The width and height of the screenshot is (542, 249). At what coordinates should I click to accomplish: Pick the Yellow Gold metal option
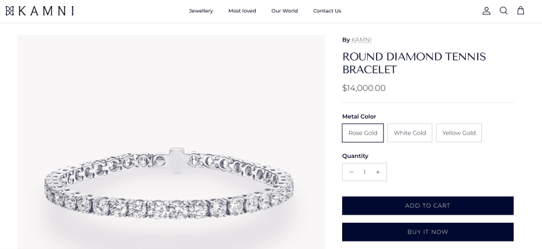[459, 132]
